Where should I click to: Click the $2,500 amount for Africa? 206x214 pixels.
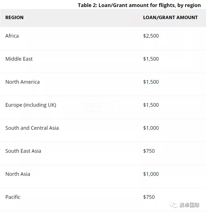coord(151,36)
